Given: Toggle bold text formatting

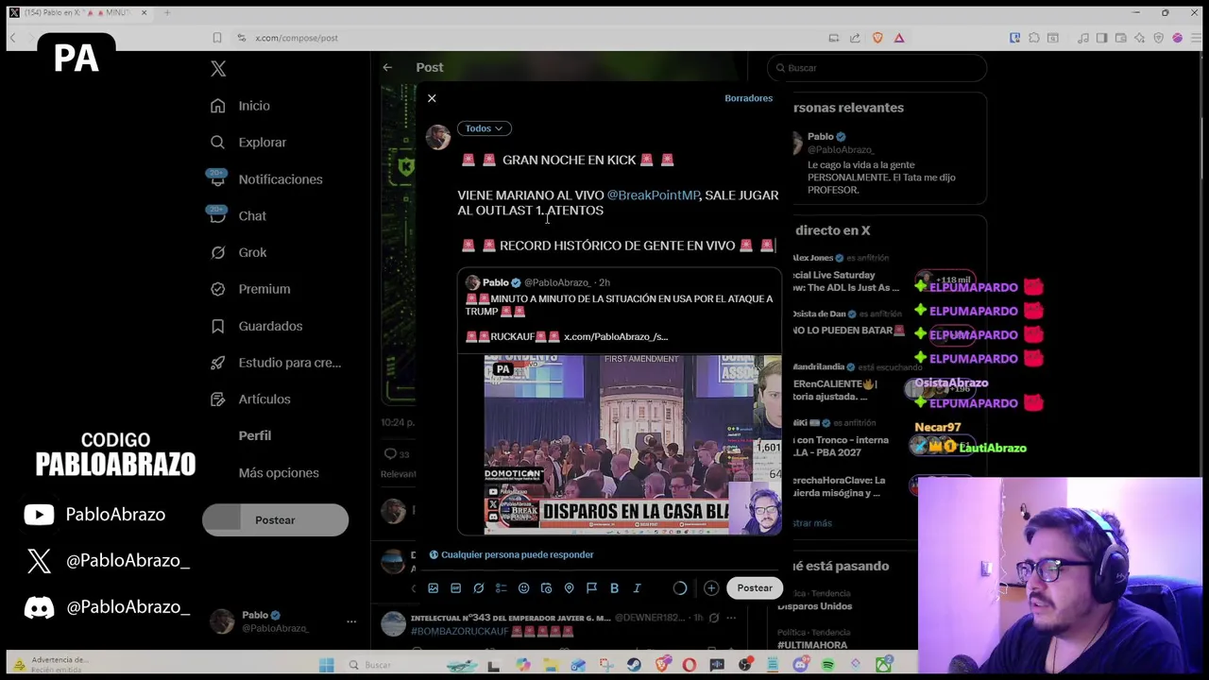Looking at the screenshot, I should [x=614, y=588].
